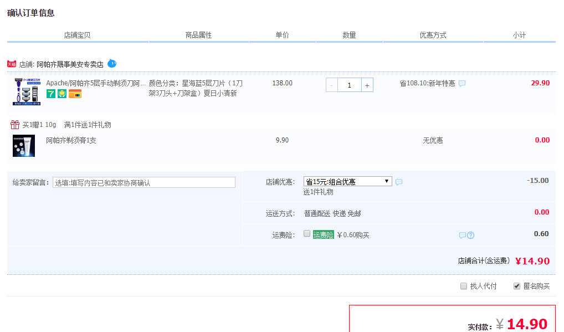Viewport: 564px width, 332px height.
Task: Click the ¥0.60购买 insurance price text
Action: coord(353,235)
